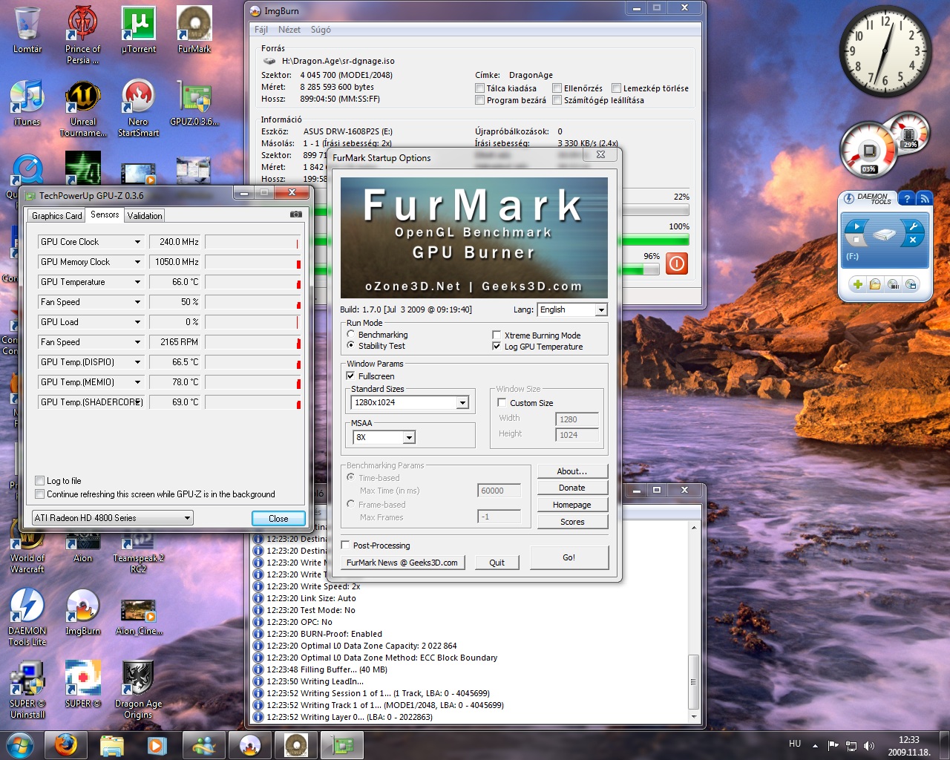The height and width of the screenshot is (760, 950).
Task: Click the About... button in FurMark
Action: click(572, 471)
